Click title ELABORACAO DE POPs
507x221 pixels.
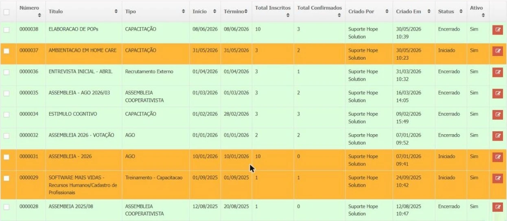point(73,29)
